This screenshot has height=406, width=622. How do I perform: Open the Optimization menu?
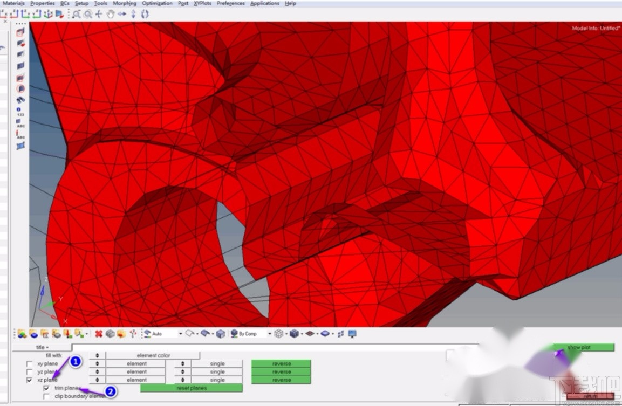[158, 3]
